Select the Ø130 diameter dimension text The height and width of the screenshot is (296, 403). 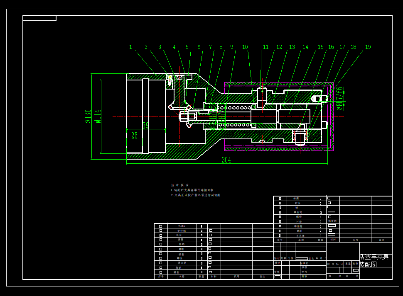(88, 116)
